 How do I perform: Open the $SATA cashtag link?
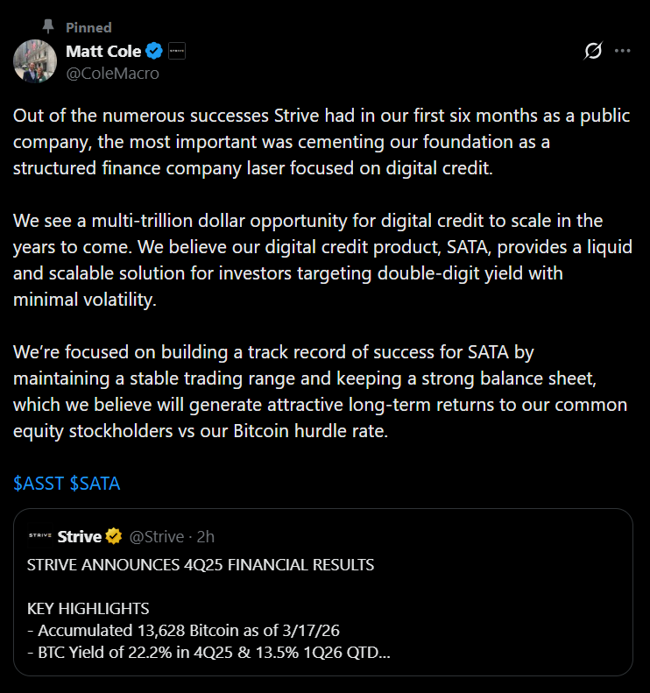coord(95,484)
